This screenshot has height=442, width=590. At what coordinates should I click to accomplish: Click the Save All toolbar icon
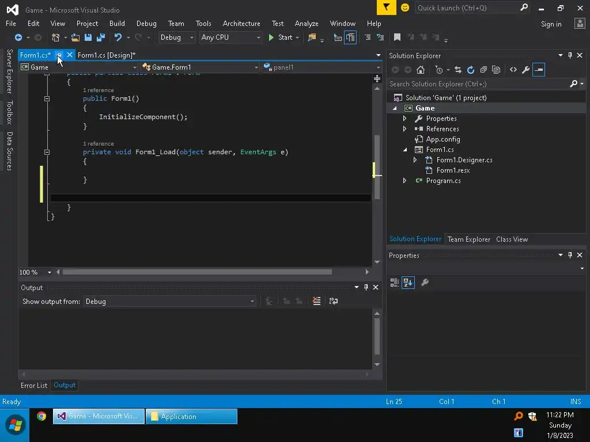(x=100, y=37)
